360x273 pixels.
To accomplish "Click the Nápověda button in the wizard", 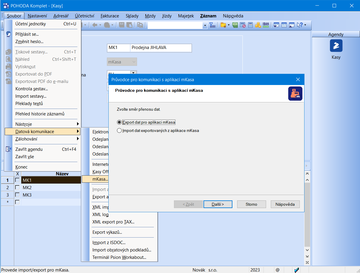I will (x=285, y=204).
